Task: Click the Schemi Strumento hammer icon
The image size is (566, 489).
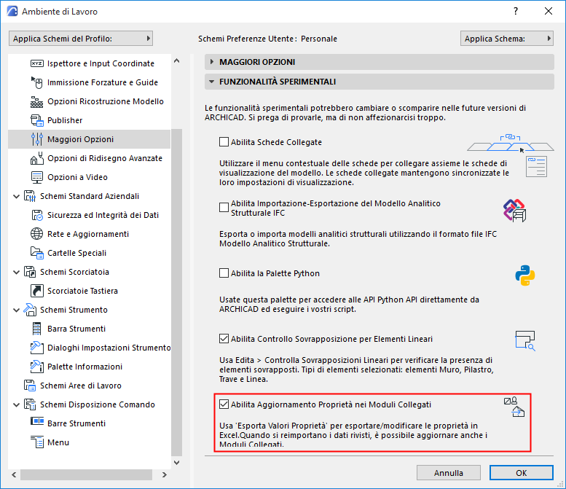Action: (x=30, y=310)
